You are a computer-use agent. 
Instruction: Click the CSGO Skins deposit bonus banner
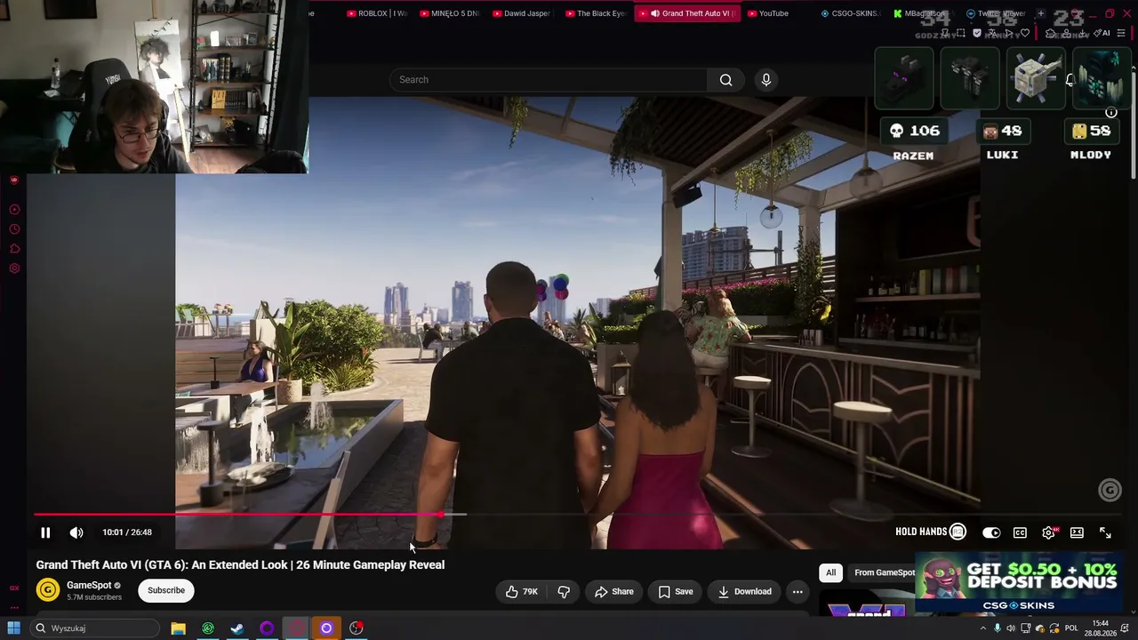click(1019, 583)
